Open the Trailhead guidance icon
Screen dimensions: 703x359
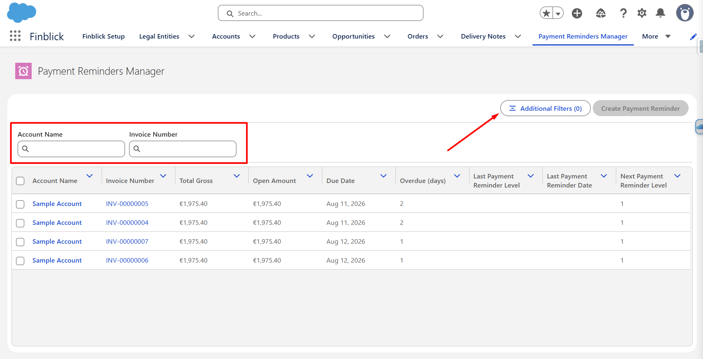coord(601,13)
